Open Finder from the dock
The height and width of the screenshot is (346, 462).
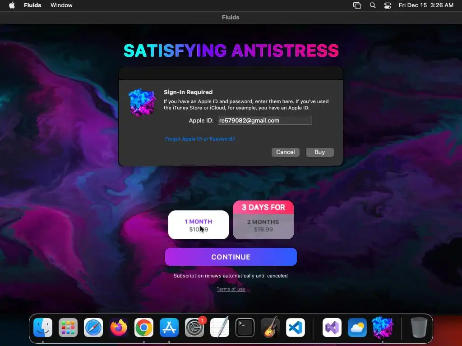(43, 328)
